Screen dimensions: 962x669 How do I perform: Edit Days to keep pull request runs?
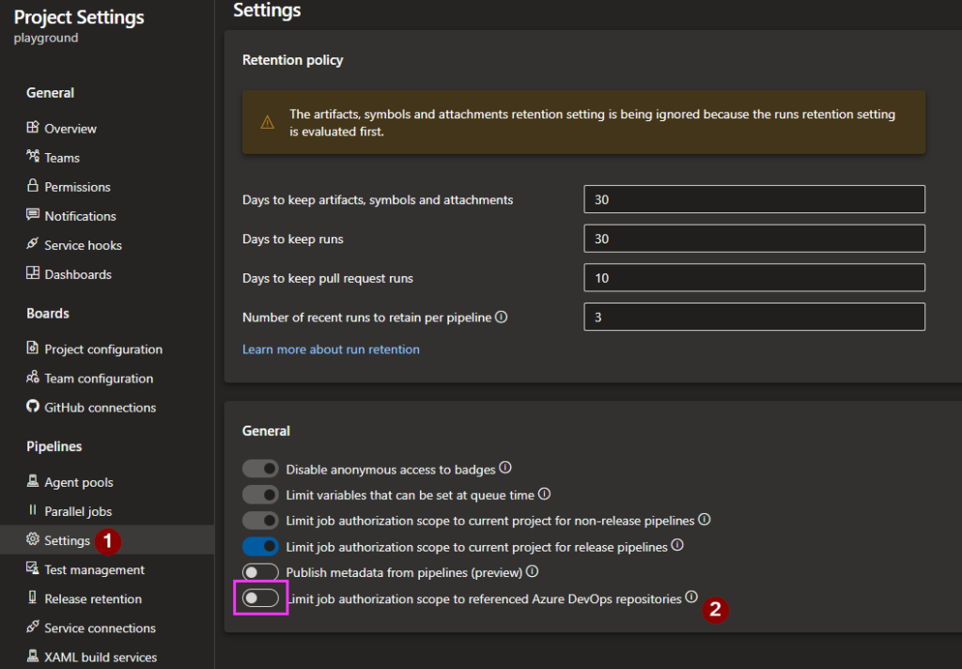[x=754, y=278]
